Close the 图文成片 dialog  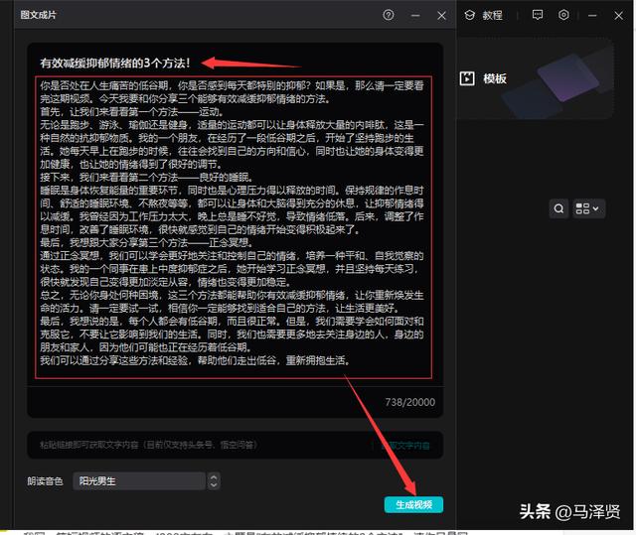click(x=441, y=16)
